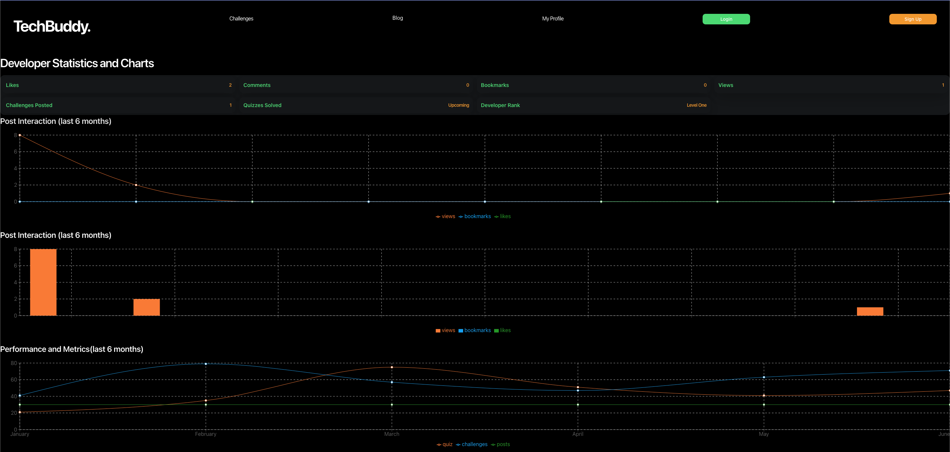Click the challenges legend icon in performance chart
950x452 pixels.
point(458,445)
